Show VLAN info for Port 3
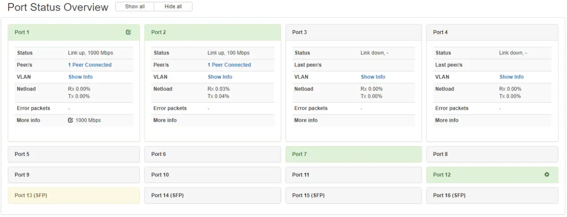The image size is (567, 217). (373, 77)
